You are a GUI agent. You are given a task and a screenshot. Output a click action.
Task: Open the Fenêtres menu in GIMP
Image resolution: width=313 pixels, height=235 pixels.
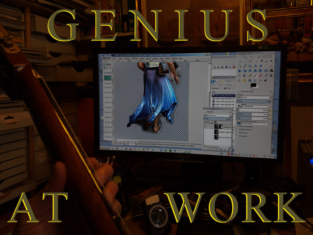[174, 58]
